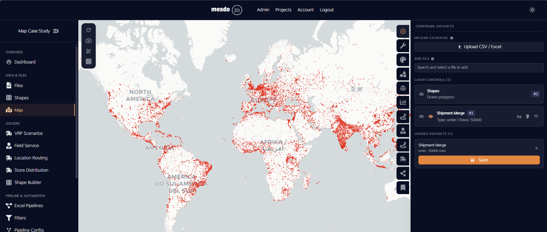The image size is (547, 232).
Task: Click the marker pin icon on Shipment Merge layer
Action: coord(528,117)
